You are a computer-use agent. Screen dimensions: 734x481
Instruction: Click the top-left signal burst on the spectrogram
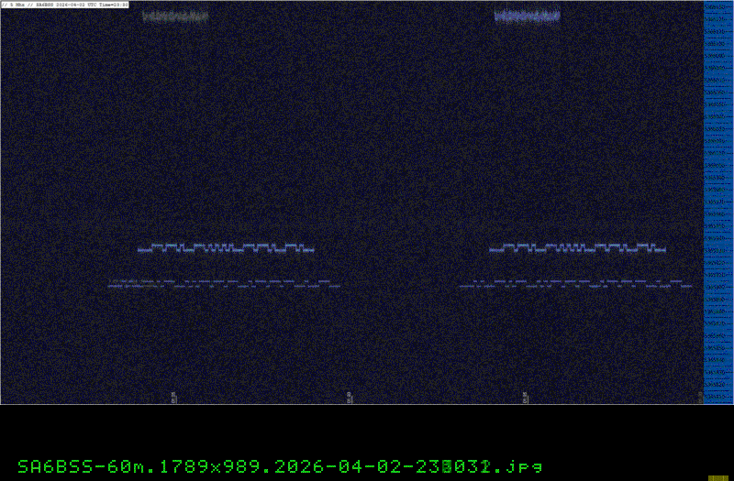175,16
